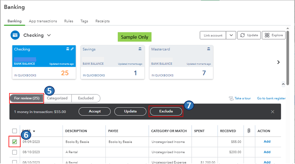Click the pencil edit icon on Checking card

pyautogui.click(x=72, y=49)
